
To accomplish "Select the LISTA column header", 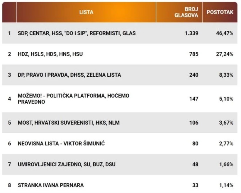I will click(x=86, y=12).
